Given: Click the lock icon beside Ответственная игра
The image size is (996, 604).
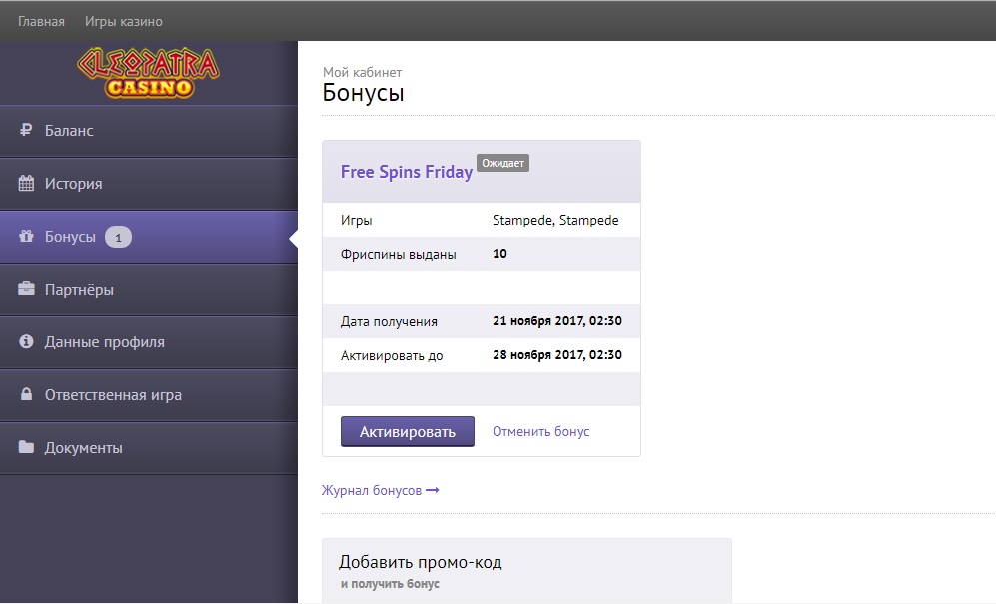Looking at the screenshot, I should pos(26,395).
